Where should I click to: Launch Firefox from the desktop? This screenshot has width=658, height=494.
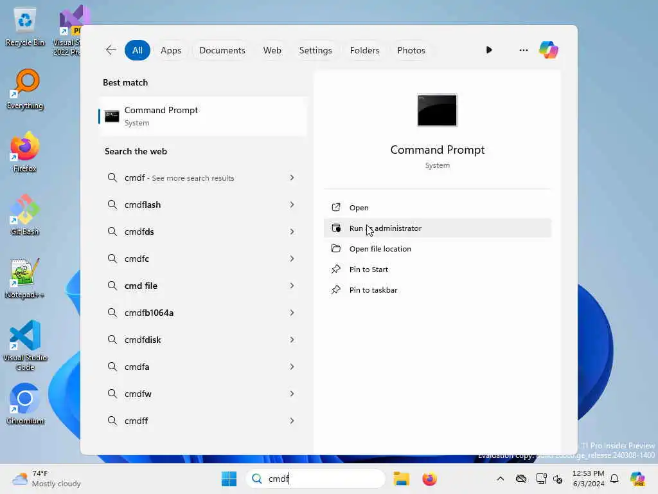[25, 152]
